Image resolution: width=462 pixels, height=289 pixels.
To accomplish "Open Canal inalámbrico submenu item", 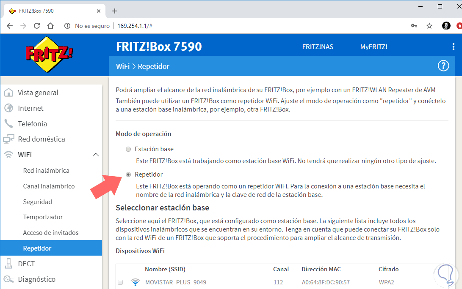I will click(x=49, y=186).
